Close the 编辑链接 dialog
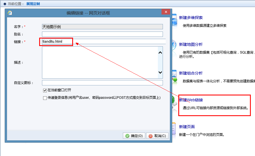The height and width of the screenshot is (156, 255). point(166,12)
